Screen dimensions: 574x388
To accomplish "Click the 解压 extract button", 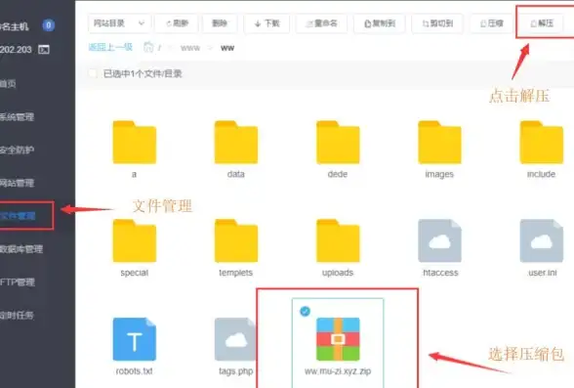I will point(542,23).
